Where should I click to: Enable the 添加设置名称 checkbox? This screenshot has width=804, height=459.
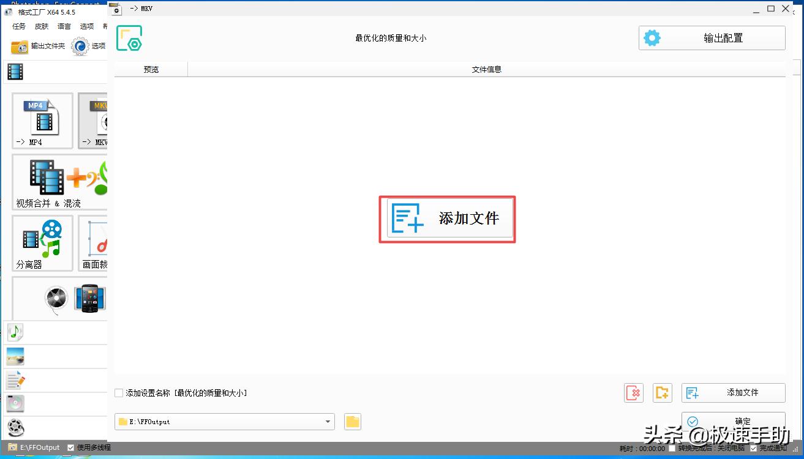tap(119, 393)
